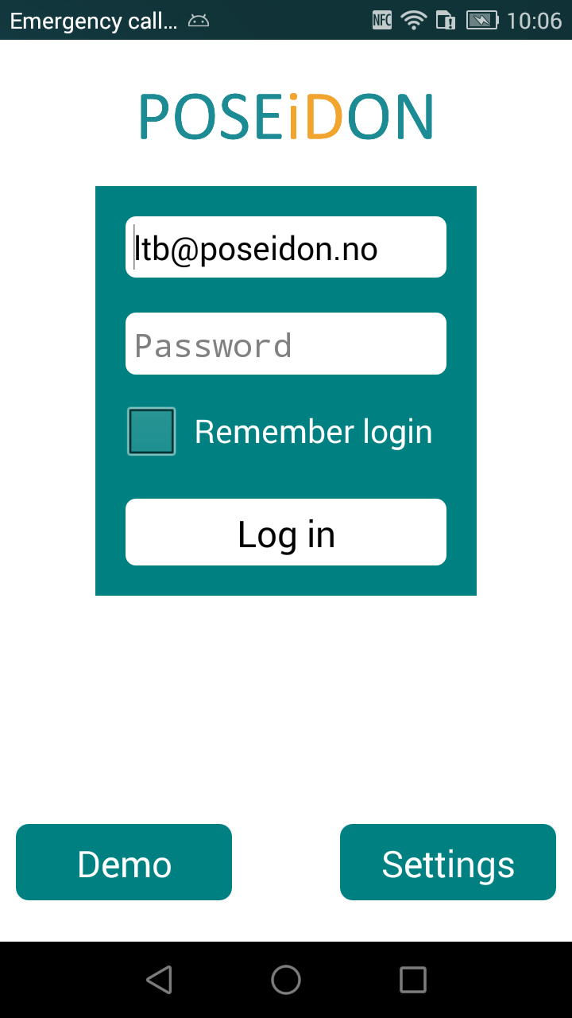Enable the Remember login checkbox

[x=151, y=432]
